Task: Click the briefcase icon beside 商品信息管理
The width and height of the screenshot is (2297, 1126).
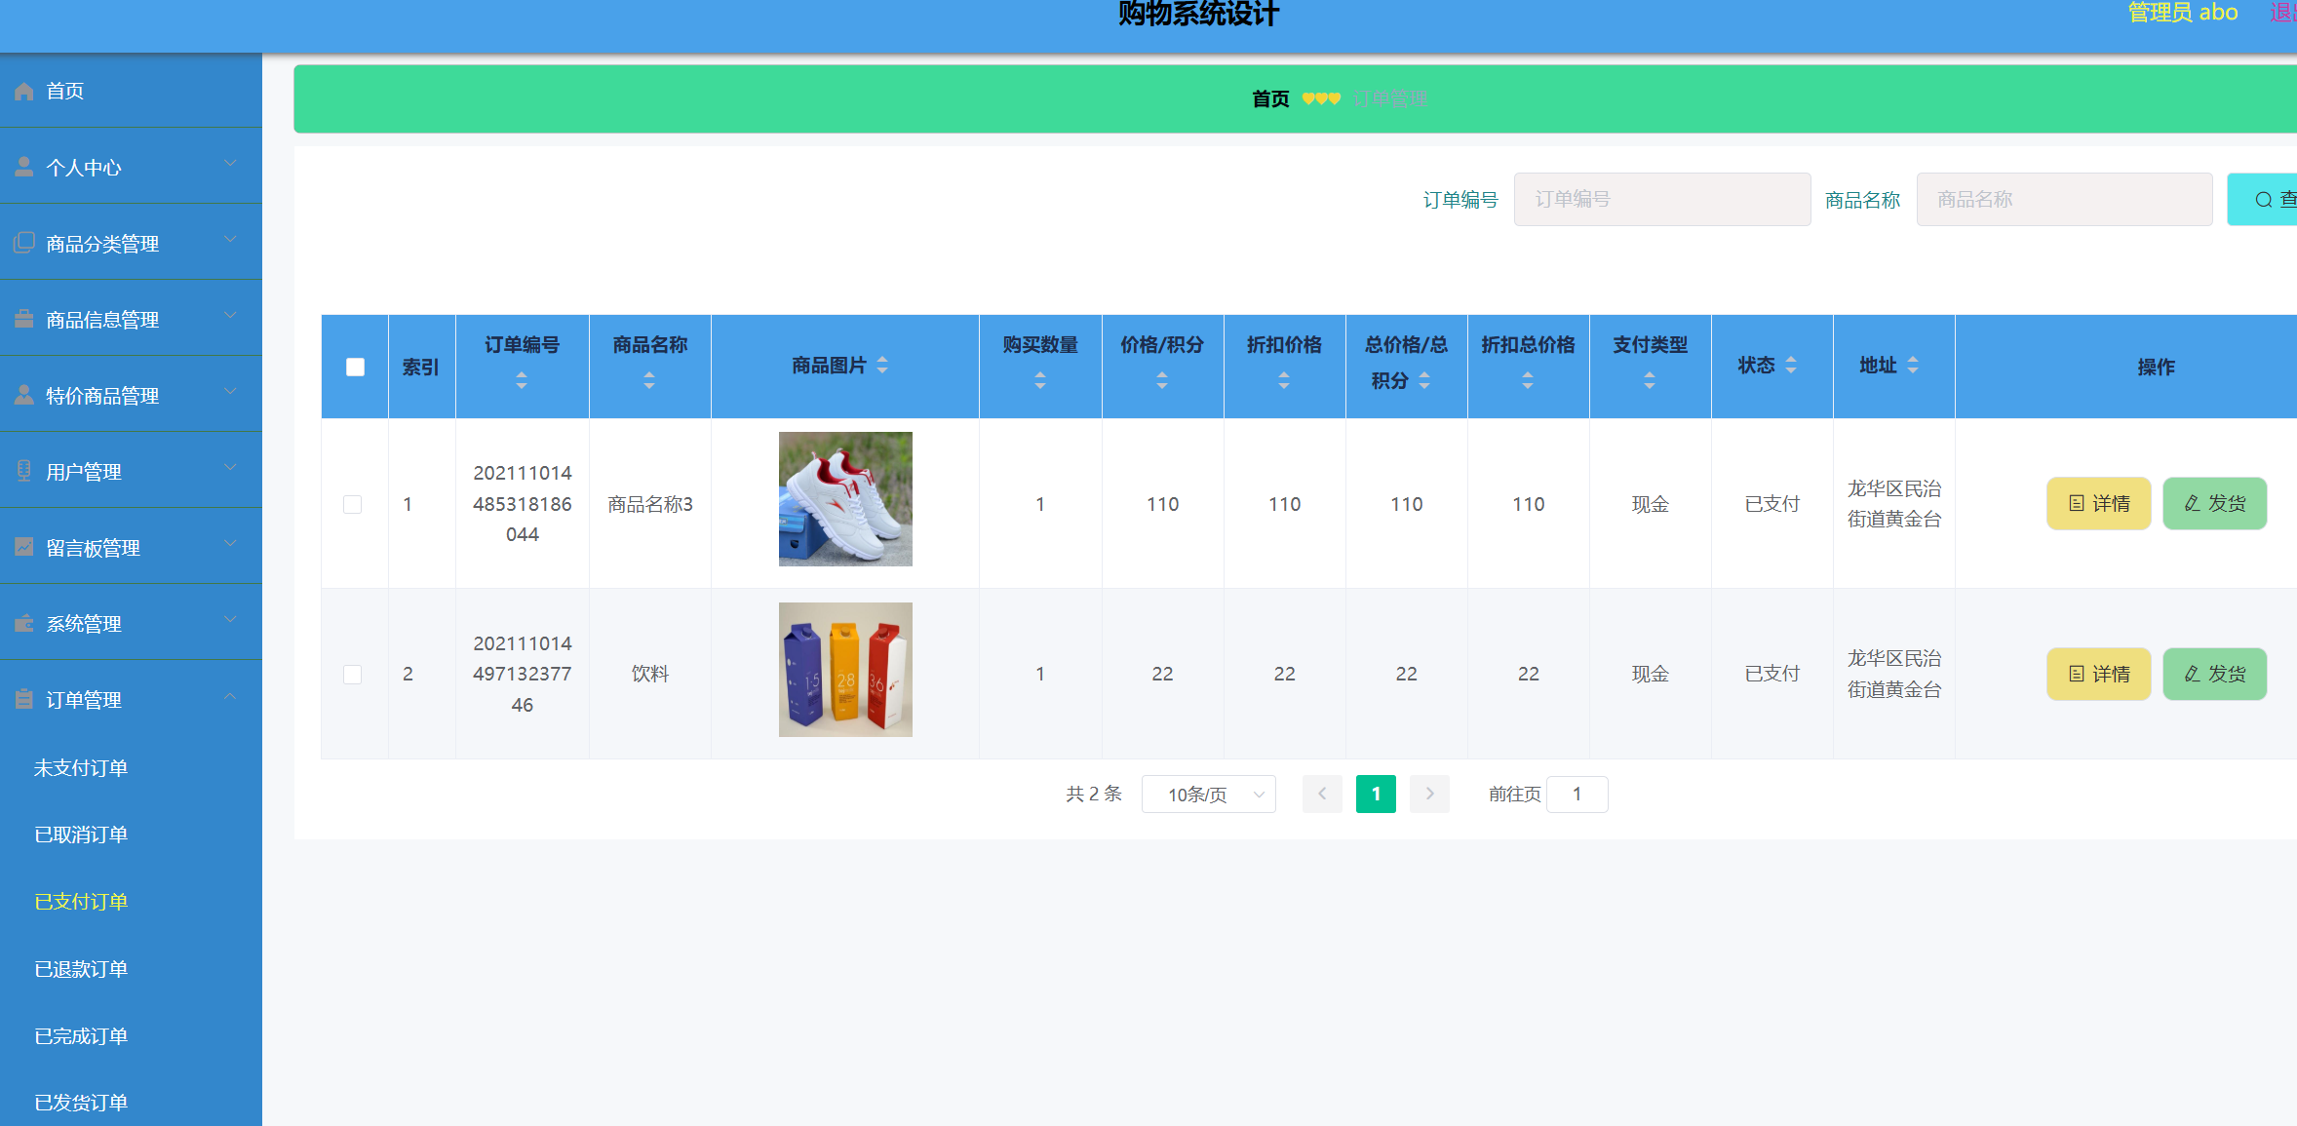Action: pos(24,319)
